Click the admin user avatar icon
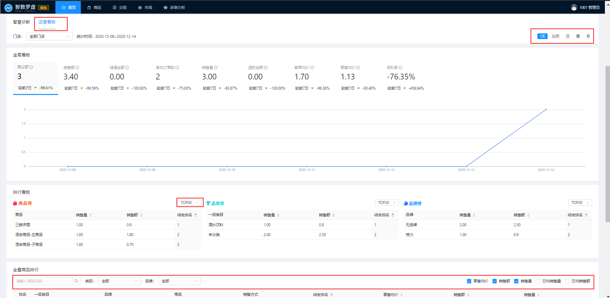The width and height of the screenshot is (610, 298). [x=574, y=8]
